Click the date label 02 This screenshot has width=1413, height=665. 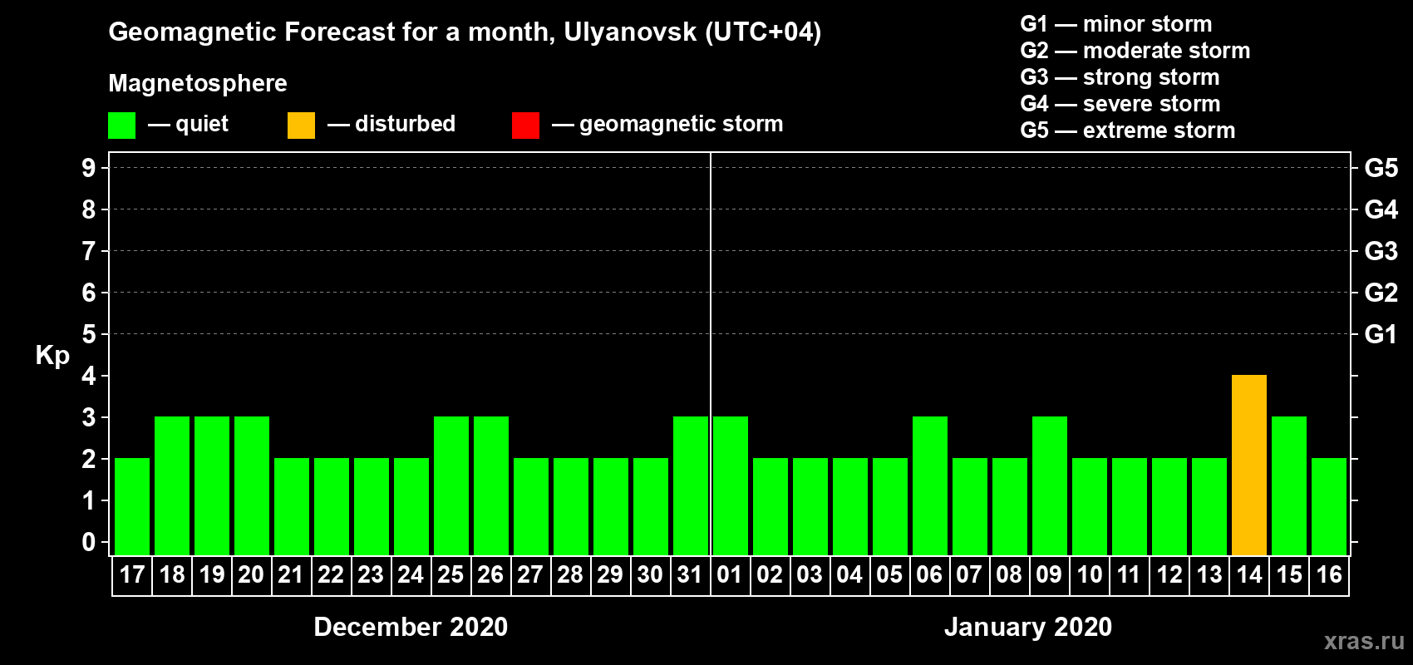tap(770, 575)
